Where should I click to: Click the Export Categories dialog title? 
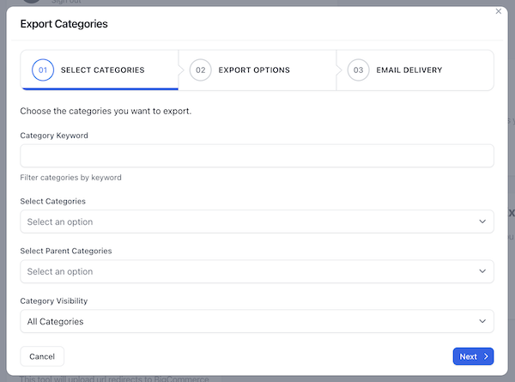click(x=64, y=24)
